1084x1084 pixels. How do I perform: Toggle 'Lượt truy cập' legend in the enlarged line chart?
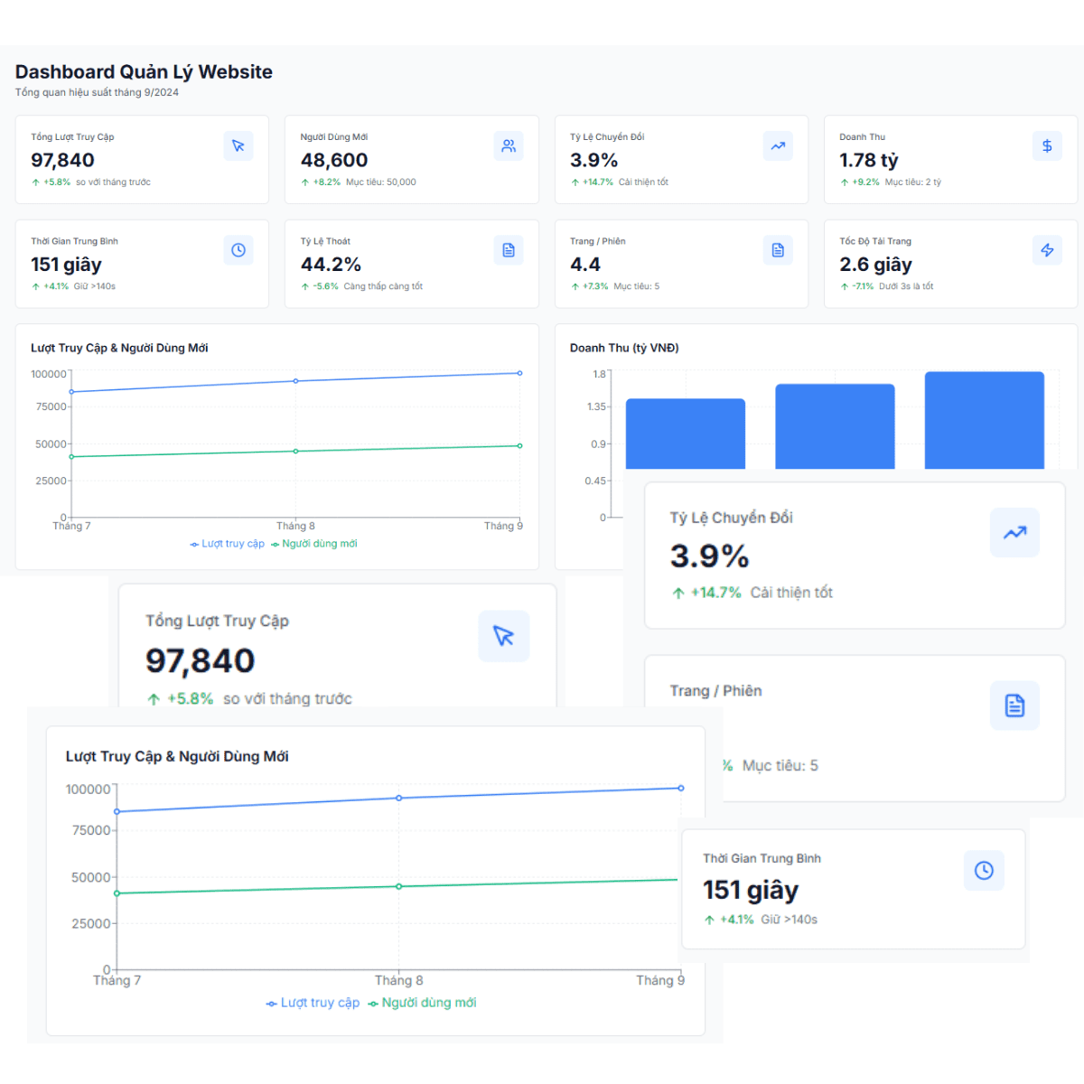[313, 1003]
